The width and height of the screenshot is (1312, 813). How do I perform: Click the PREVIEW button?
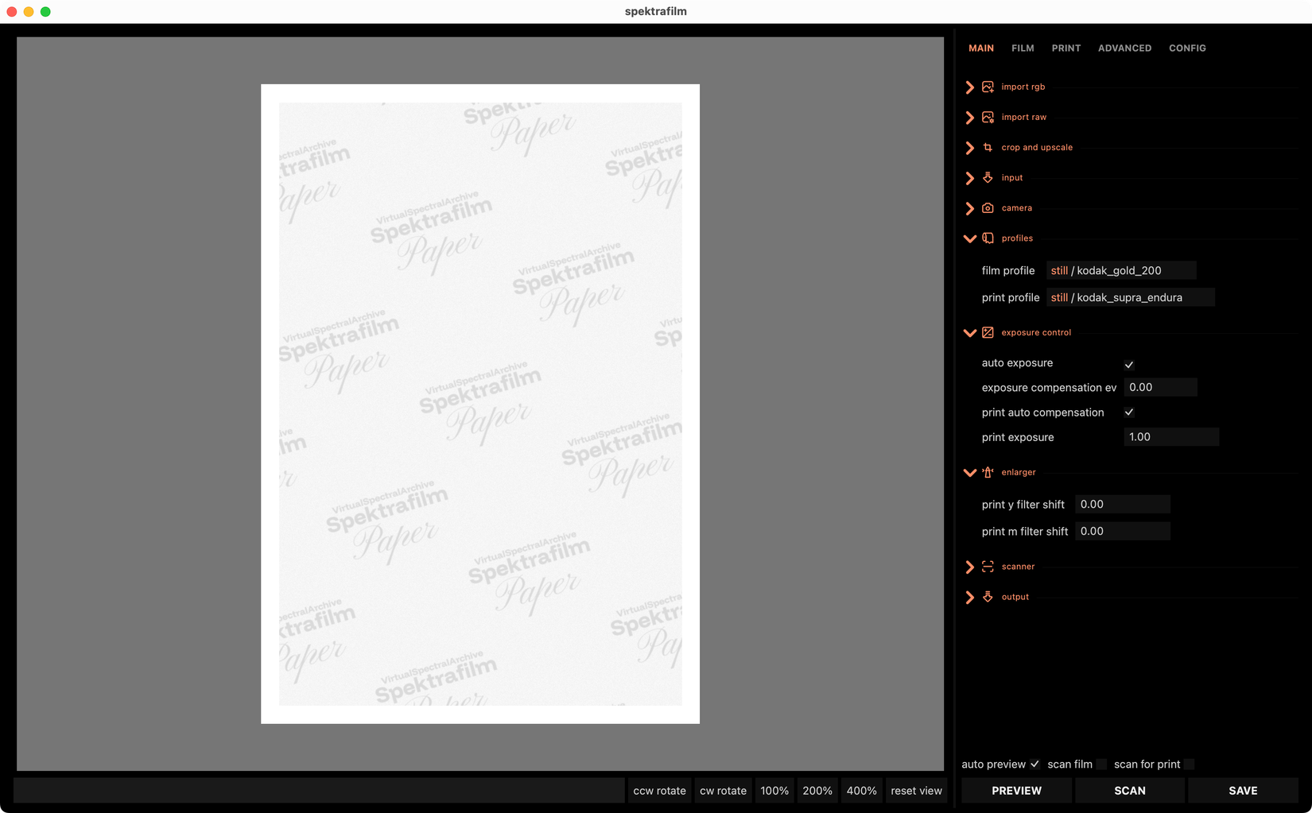[1016, 791]
